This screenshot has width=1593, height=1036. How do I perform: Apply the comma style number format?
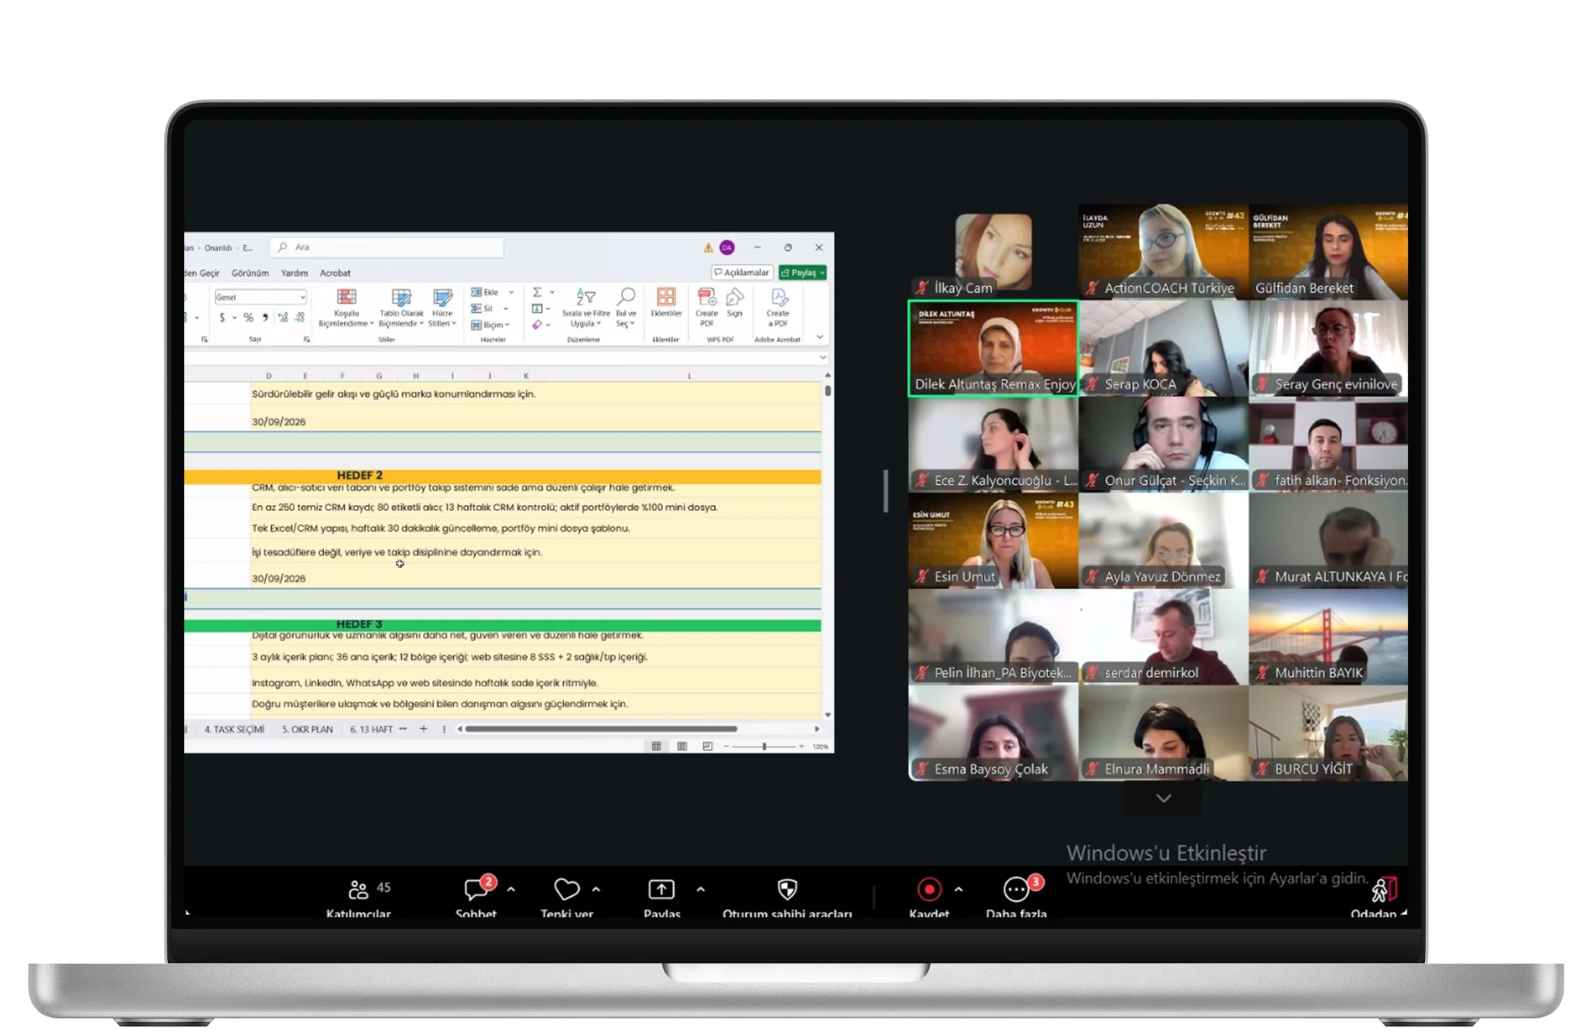point(265,318)
